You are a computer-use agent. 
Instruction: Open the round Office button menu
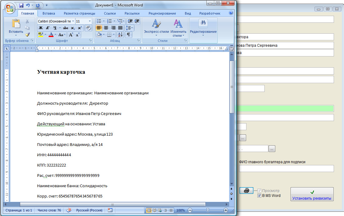[9, 8]
